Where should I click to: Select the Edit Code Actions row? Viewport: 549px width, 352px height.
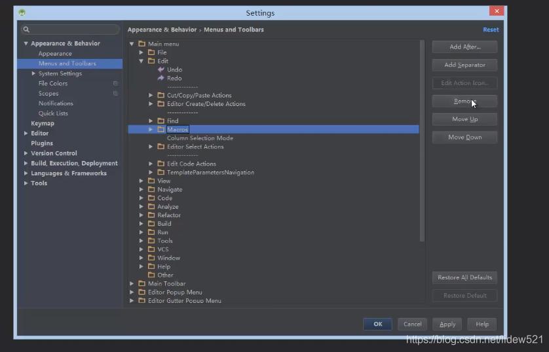tap(191, 164)
